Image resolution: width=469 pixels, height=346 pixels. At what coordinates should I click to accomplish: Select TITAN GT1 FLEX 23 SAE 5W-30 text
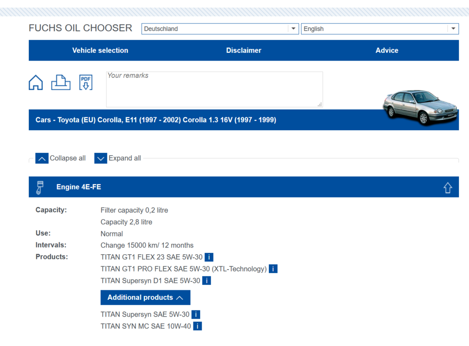click(152, 257)
